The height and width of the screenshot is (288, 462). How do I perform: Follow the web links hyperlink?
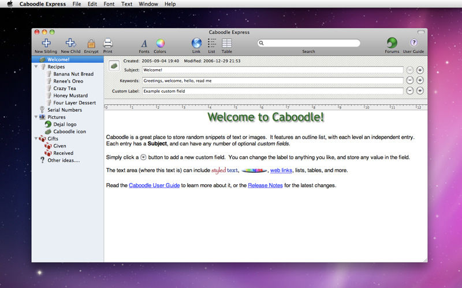[x=281, y=170]
